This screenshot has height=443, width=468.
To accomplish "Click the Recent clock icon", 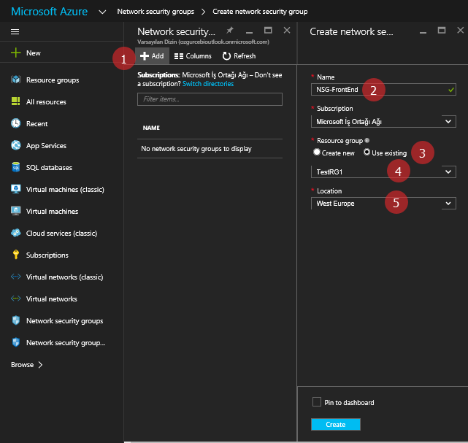I will tap(16, 123).
